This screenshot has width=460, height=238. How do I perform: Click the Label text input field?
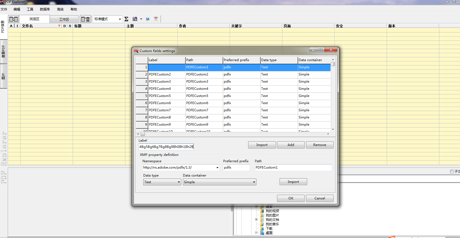(x=166, y=147)
